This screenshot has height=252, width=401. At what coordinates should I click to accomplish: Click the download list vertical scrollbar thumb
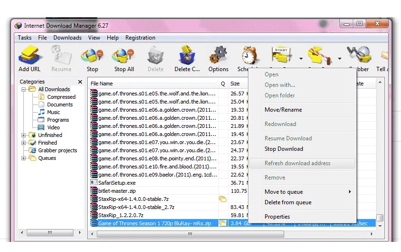coord(380,218)
